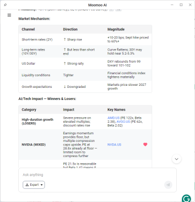Click the Sept hike priced to 60%+ cell

[x=128, y=39]
